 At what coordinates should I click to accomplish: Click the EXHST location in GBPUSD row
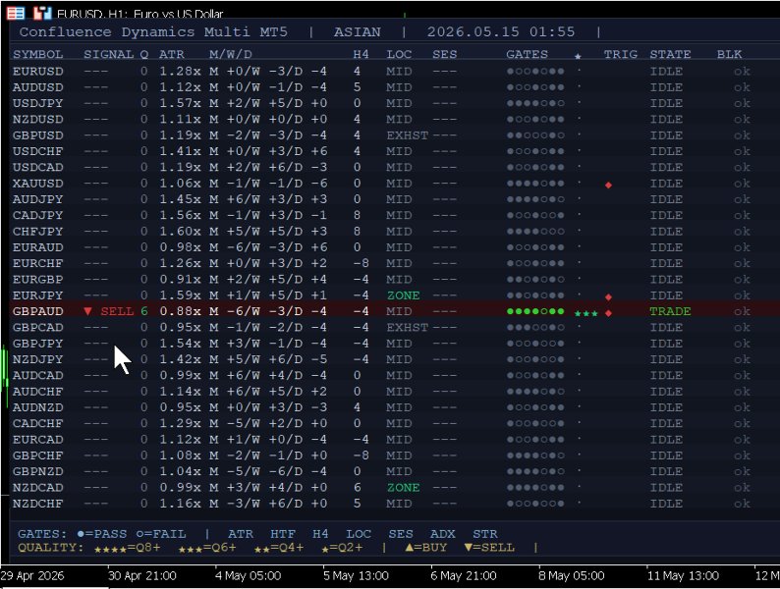pos(408,135)
